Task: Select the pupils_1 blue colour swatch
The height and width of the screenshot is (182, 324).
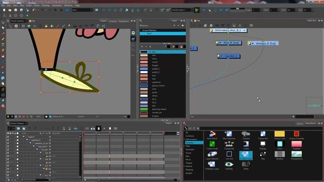Action: click(144, 69)
